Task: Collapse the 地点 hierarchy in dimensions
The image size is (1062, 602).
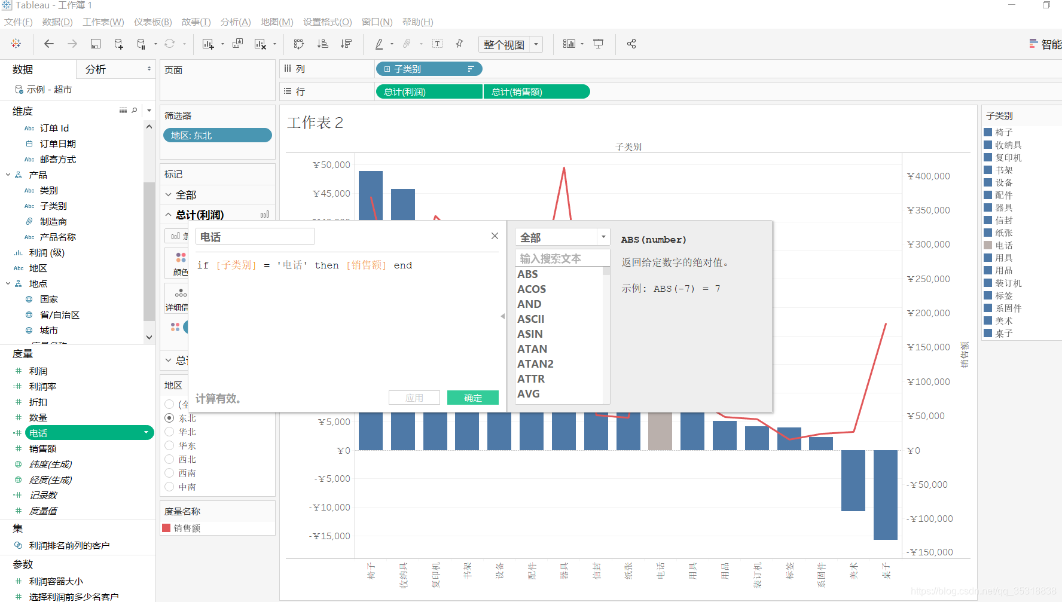Action: [x=8, y=283]
